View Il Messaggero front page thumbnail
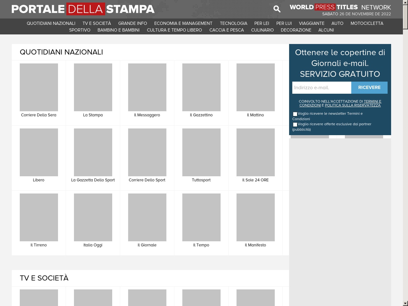This screenshot has height=306, width=408. pos(147,87)
